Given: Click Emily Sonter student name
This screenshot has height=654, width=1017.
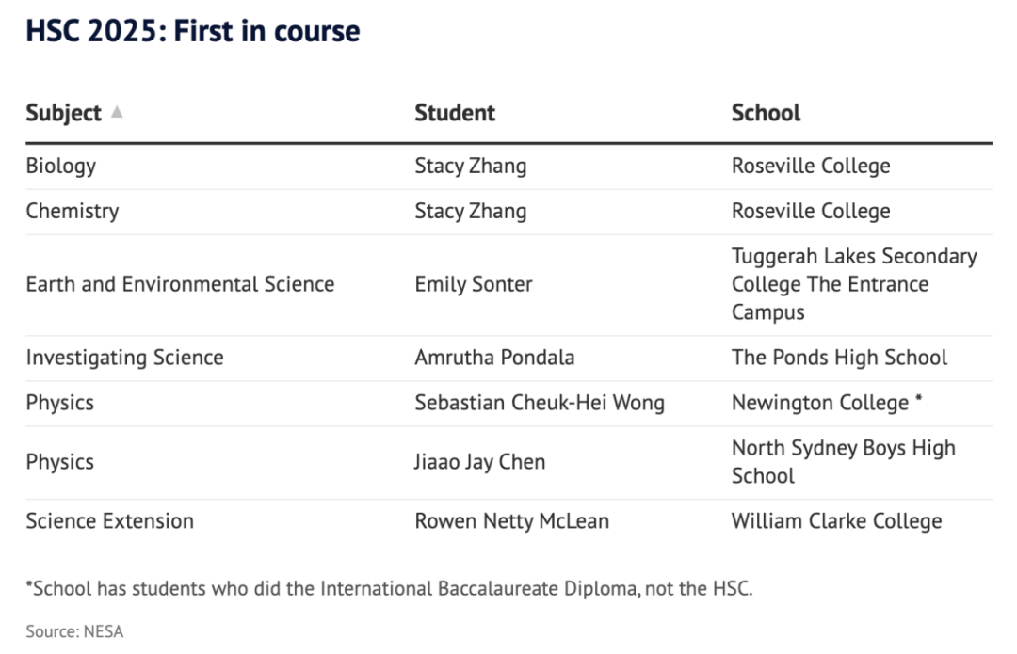Looking at the screenshot, I should [x=473, y=284].
